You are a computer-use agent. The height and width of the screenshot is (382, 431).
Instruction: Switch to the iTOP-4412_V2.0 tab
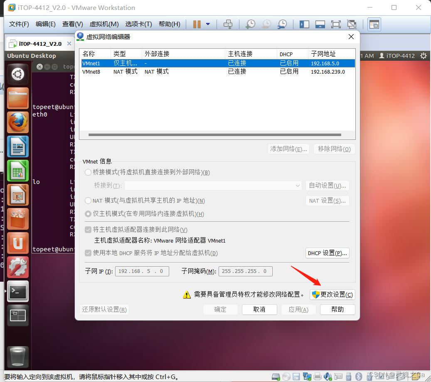[40, 44]
